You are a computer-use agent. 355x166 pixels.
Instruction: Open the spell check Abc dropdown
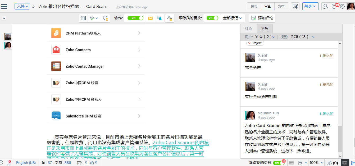click(94, 18)
